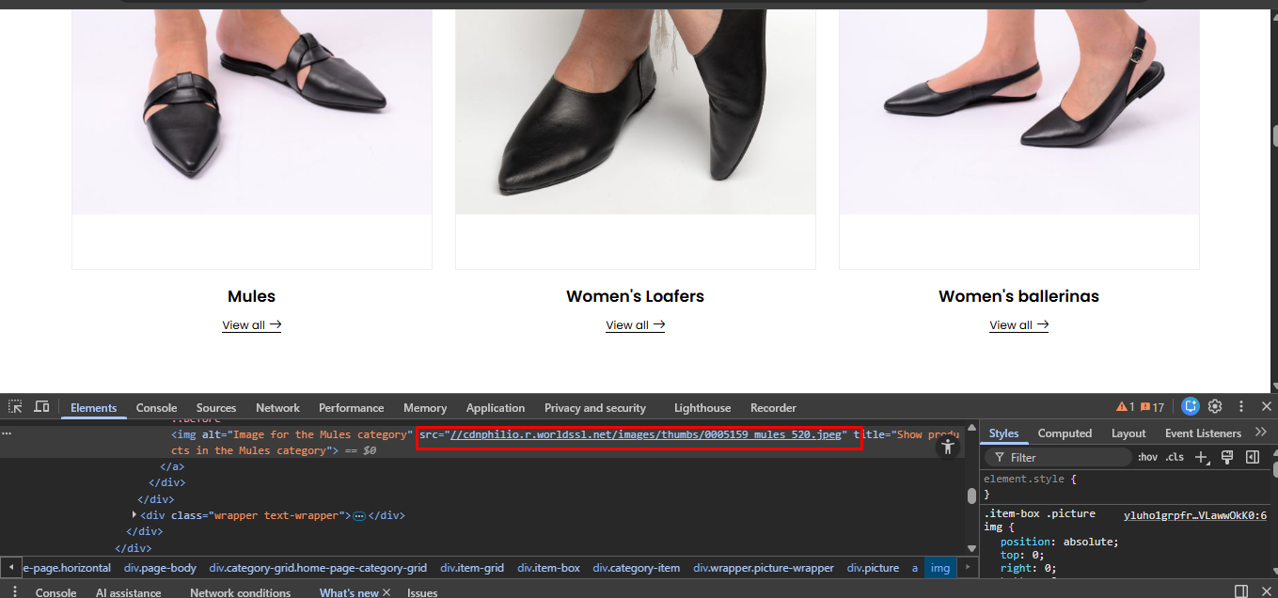Activate the inspect element picker tool

(x=16, y=407)
